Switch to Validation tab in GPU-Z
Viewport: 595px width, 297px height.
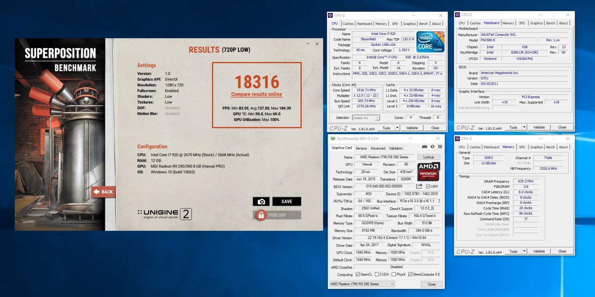[396, 148]
